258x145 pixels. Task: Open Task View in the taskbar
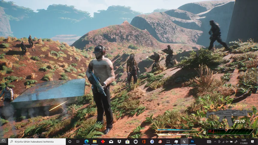coord(78,141)
